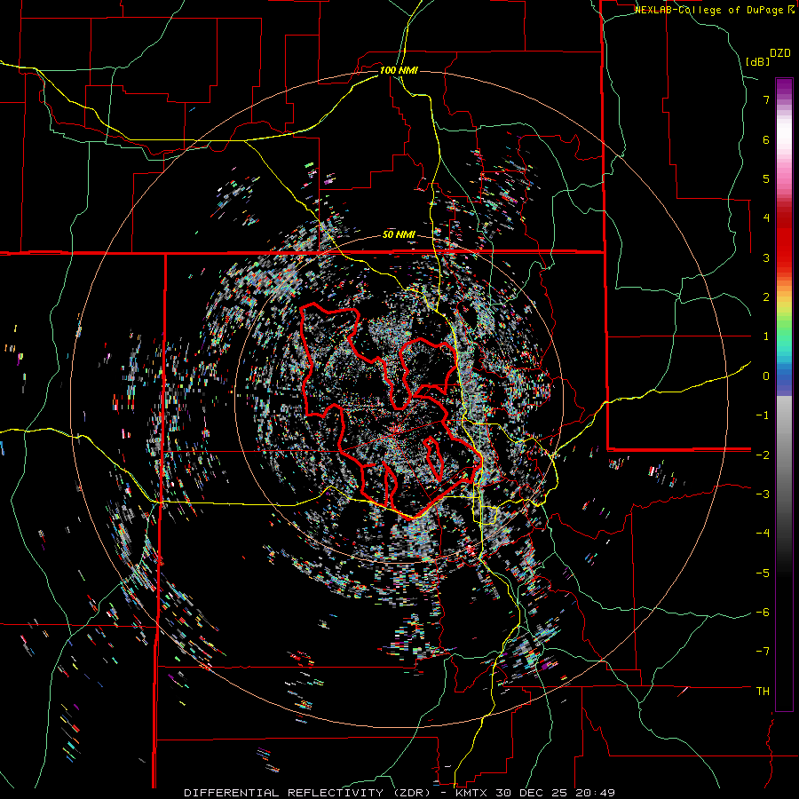
Task: Click the 5 value on the color scale
Action: (x=766, y=178)
